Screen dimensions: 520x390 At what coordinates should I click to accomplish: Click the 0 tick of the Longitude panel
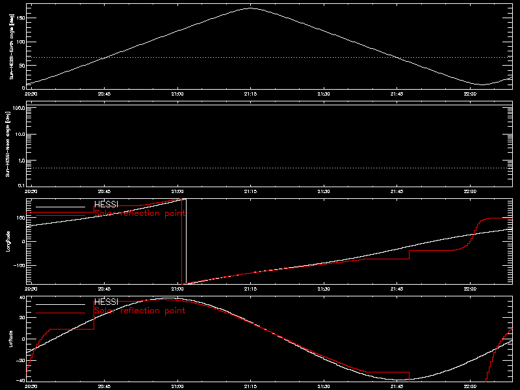(23, 241)
